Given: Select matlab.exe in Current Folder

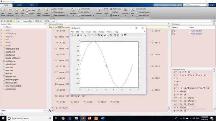Looking at the screenshot, I should click(x=10, y=61).
